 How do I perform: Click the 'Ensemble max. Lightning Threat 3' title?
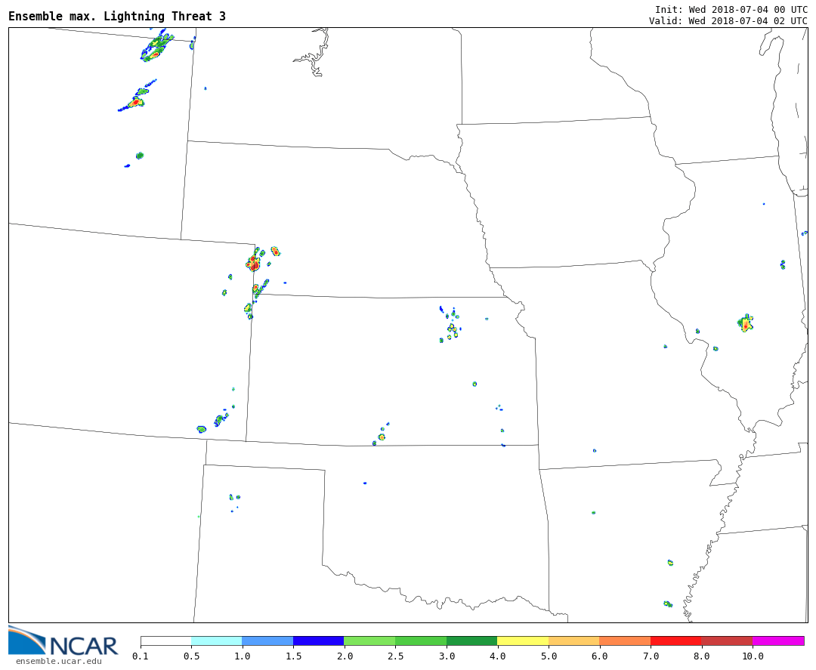click(x=117, y=17)
